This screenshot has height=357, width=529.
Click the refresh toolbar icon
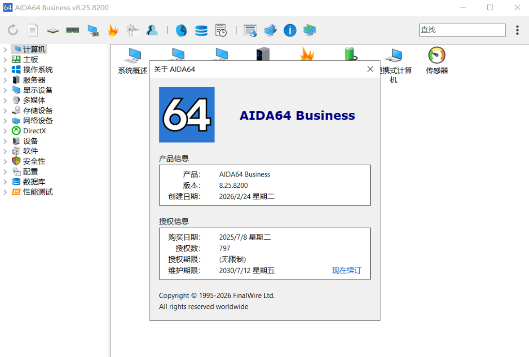[x=13, y=30]
